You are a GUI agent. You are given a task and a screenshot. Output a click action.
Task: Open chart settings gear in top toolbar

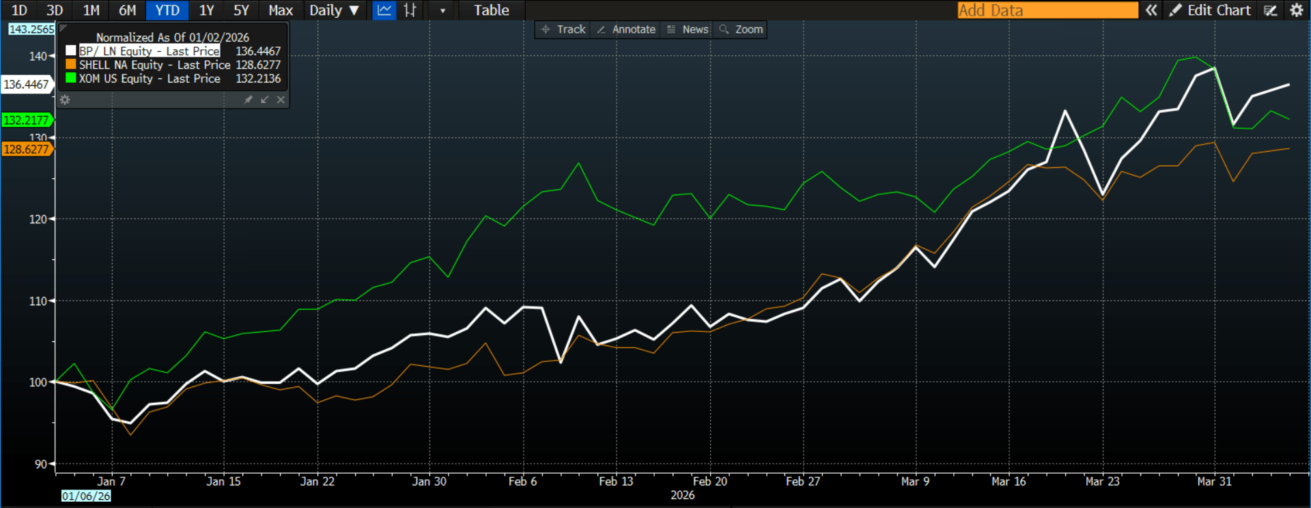1296,10
